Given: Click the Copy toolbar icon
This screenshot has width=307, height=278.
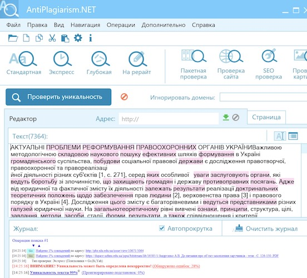Looking at the screenshot, I should click(x=39, y=38).
